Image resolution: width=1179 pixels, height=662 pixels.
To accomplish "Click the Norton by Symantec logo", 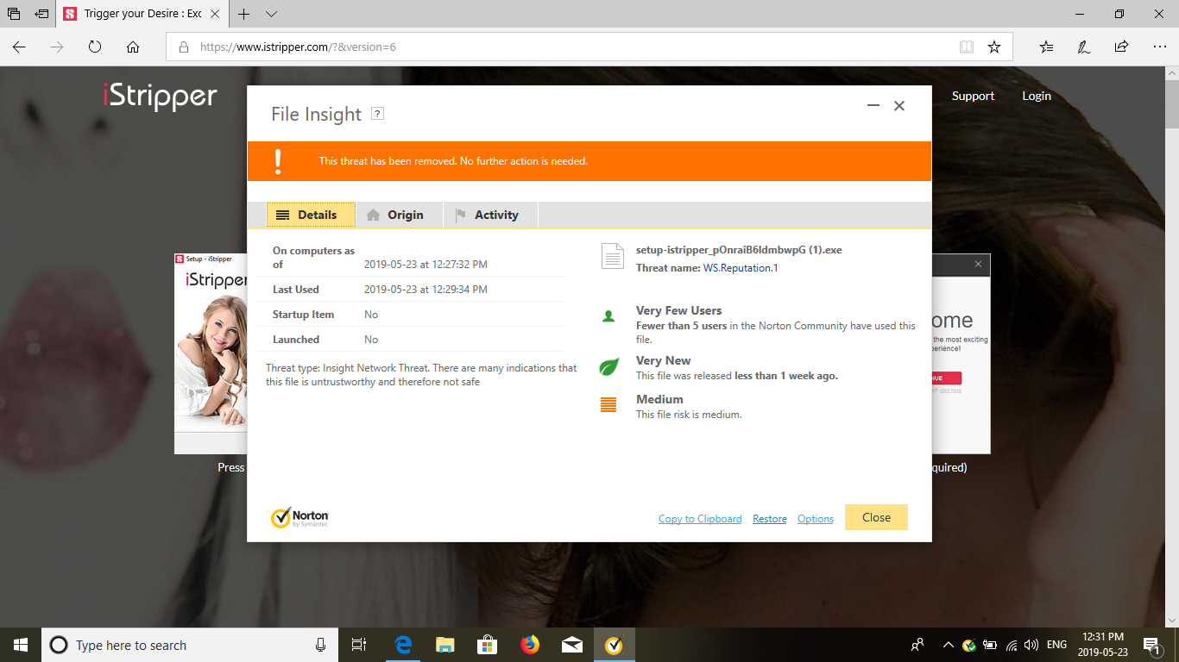I will click(x=299, y=517).
